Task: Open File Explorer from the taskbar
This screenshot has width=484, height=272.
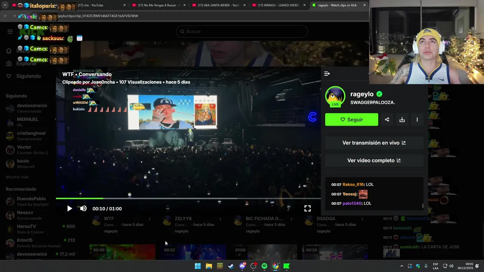Action: [x=209, y=266]
